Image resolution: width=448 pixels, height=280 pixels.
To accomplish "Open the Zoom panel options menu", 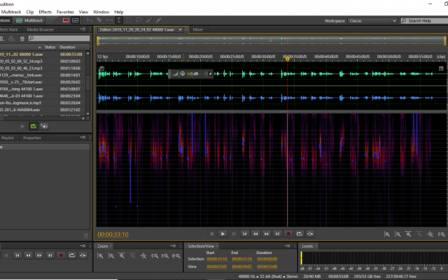I will (173, 246).
